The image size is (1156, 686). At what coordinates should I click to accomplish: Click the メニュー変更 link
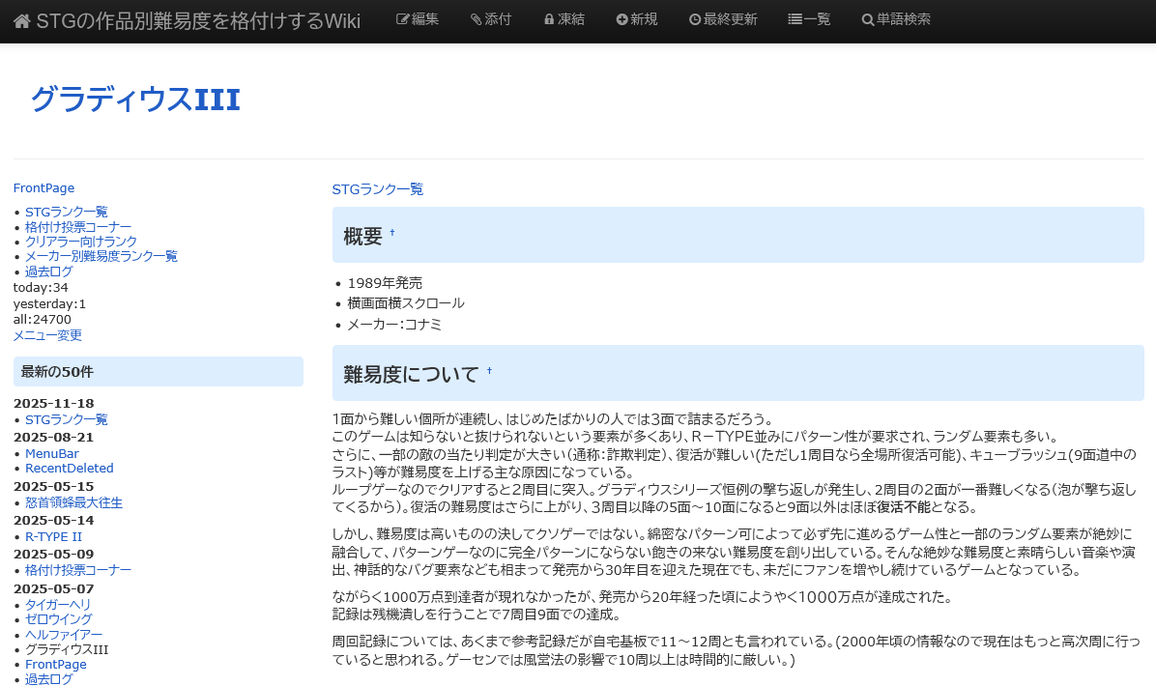pos(47,335)
